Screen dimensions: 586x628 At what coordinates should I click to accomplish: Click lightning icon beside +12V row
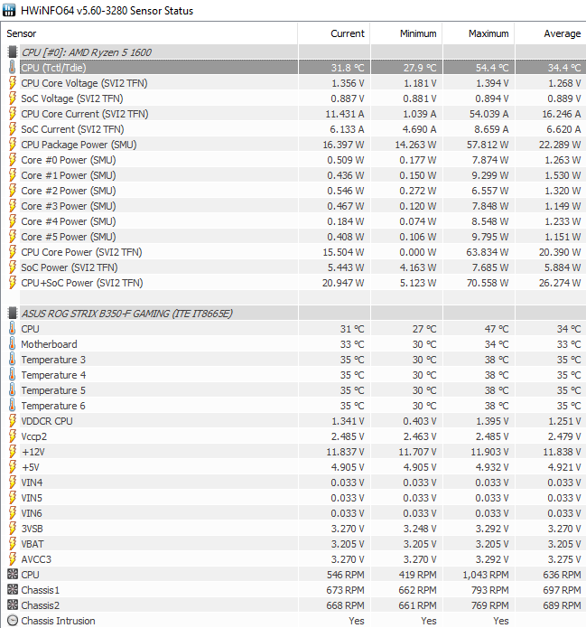point(13,452)
